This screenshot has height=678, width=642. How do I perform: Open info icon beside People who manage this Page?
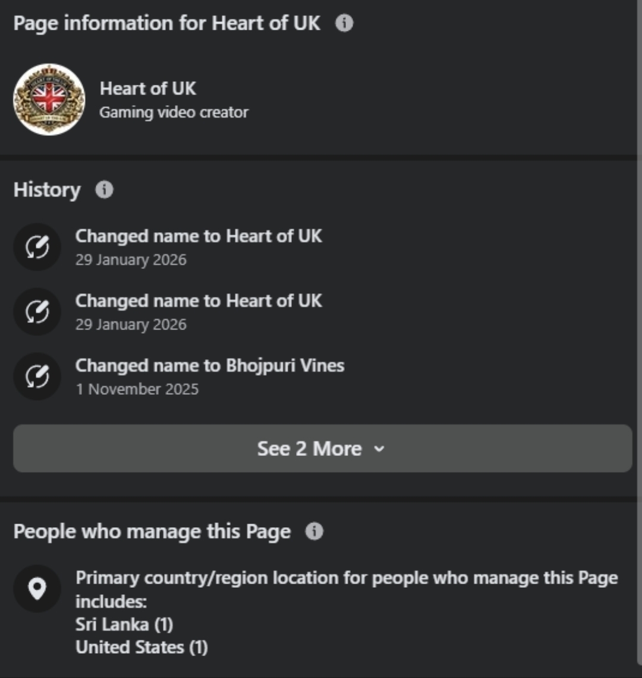pos(314,531)
